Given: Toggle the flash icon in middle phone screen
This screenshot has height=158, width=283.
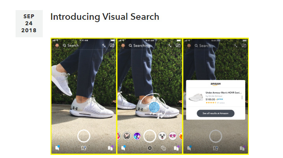Looking at the screenshot, I should click(170, 45).
